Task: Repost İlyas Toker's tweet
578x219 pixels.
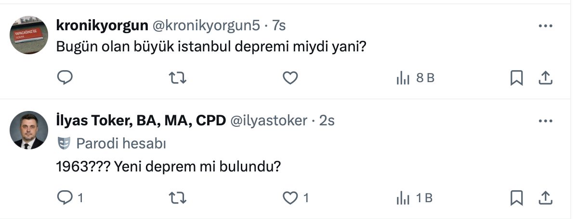Action: pyautogui.click(x=178, y=197)
